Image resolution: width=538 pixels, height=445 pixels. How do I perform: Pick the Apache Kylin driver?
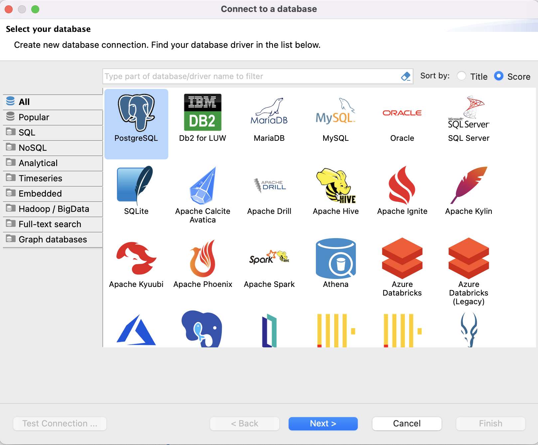pos(469,191)
